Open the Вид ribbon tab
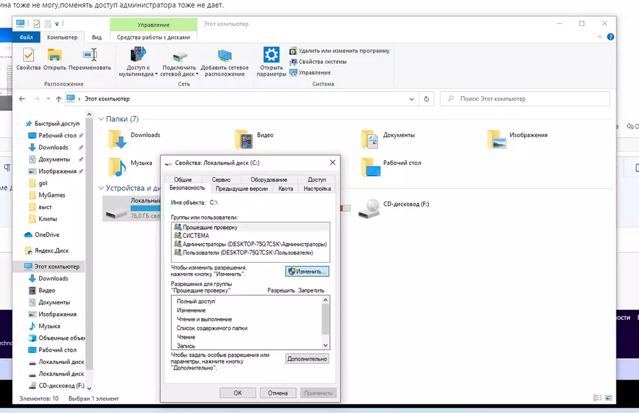Screen dimensions: 639x413 click(x=96, y=37)
